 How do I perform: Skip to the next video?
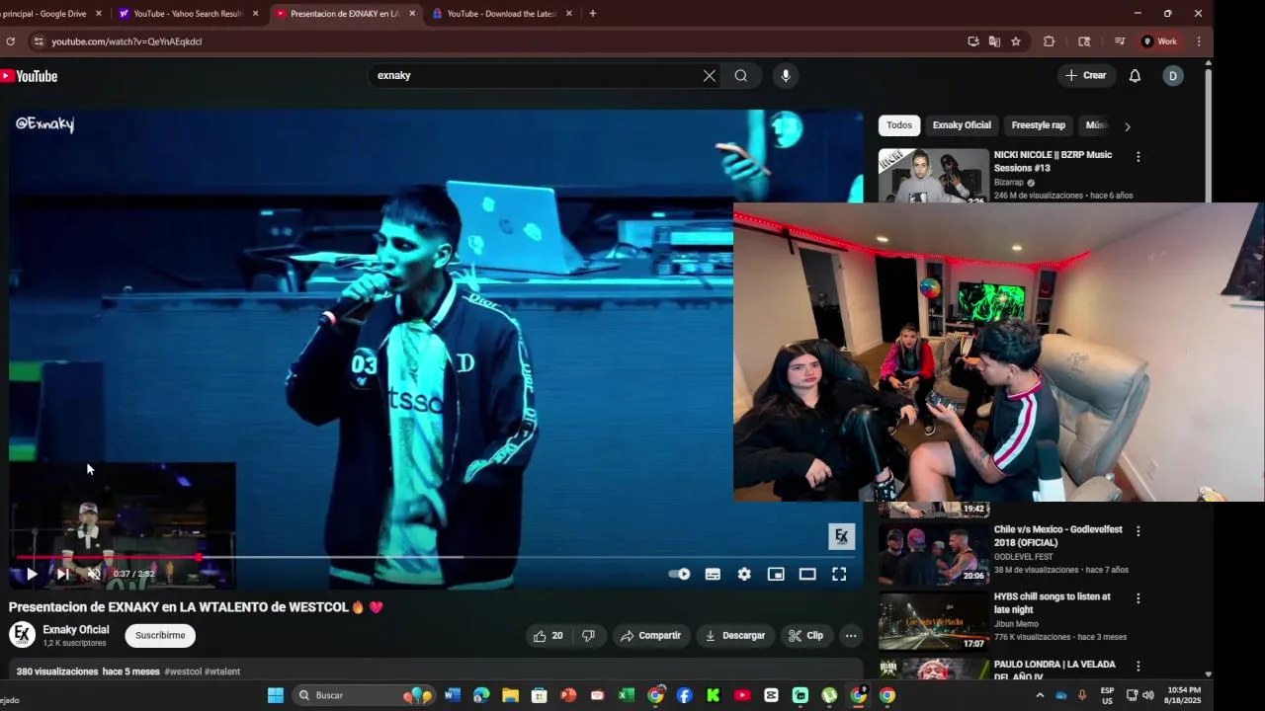point(62,574)
